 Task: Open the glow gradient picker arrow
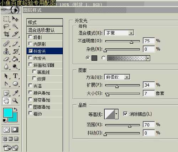point(148,58)
